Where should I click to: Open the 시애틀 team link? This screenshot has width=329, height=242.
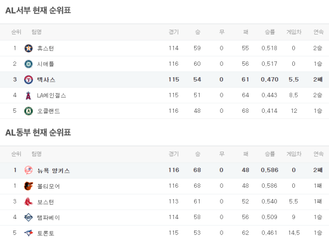(46, 64)
